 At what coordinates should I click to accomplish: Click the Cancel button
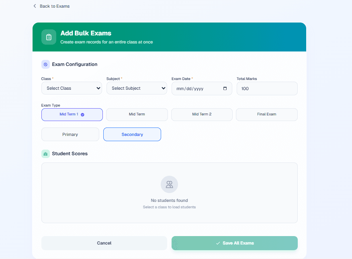pyautogui.click(x=104, y=243)
